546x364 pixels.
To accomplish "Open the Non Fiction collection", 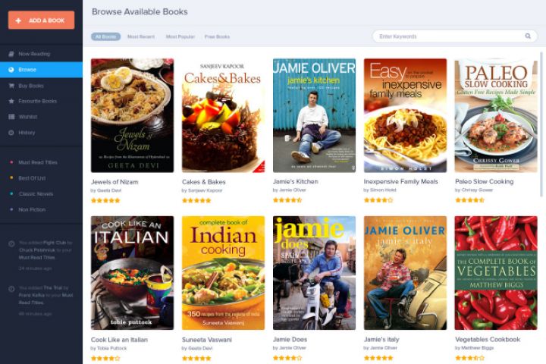I will click(32, 210).
